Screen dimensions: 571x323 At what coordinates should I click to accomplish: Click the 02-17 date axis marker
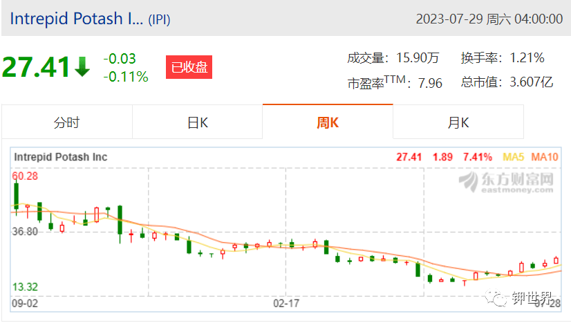coord(286,304)
